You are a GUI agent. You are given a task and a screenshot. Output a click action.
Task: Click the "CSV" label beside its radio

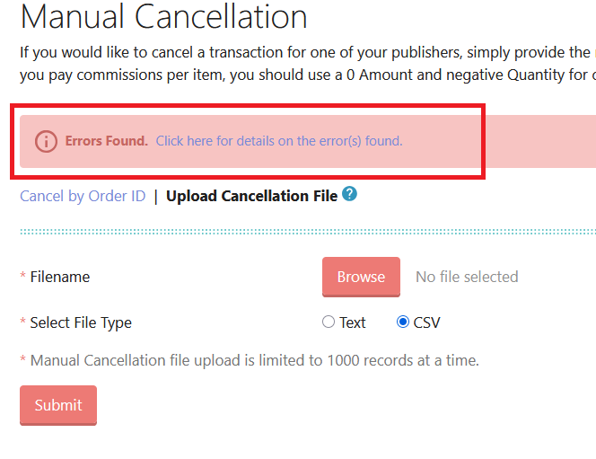(427, 322)
